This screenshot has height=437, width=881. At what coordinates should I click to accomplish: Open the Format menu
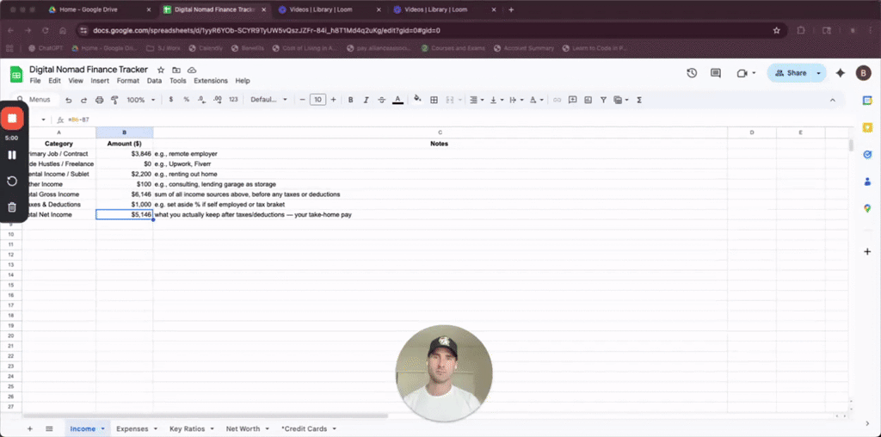pyautogui.click(x=128, y=81)
